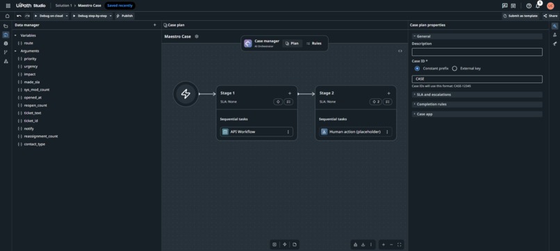Run Debug on cloud
Image resolution: width=560 pixels, height=251 pixels.
49,16
